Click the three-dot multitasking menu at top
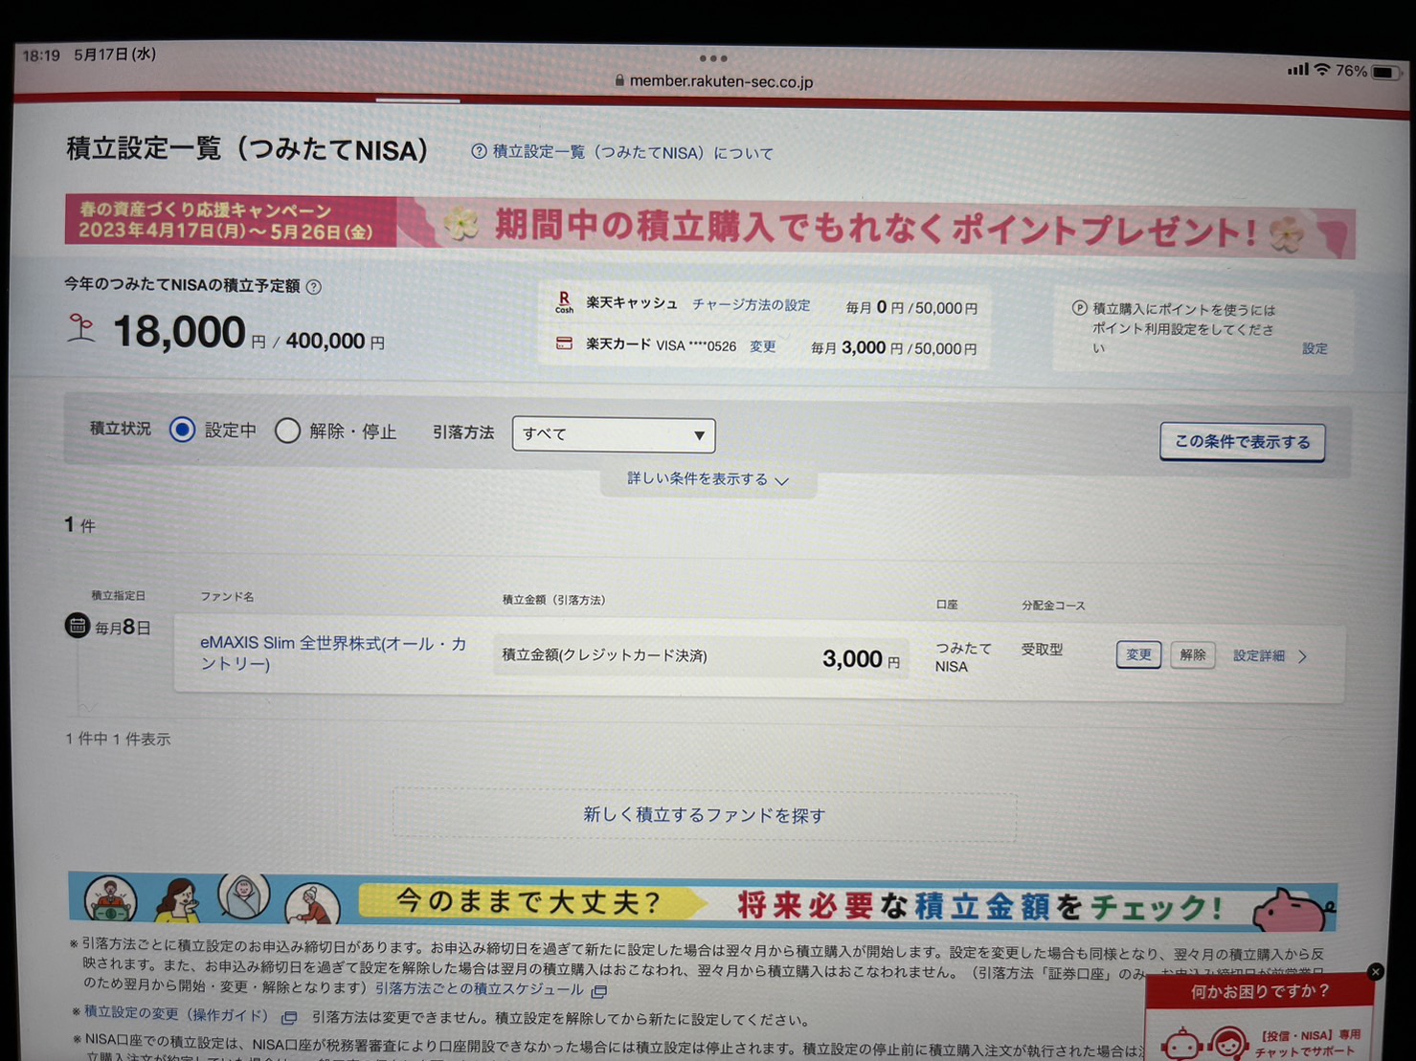 click(x=713, y=58)
